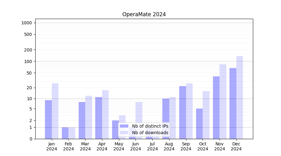The width and height of the screenshot is (281, 156).
Task: Select the "Jul 2024" x-axis label
Action: coord(152,146)
